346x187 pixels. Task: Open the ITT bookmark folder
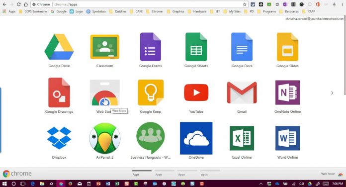coord(215,11)
